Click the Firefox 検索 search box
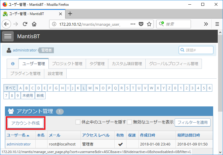 coord(173,24)
